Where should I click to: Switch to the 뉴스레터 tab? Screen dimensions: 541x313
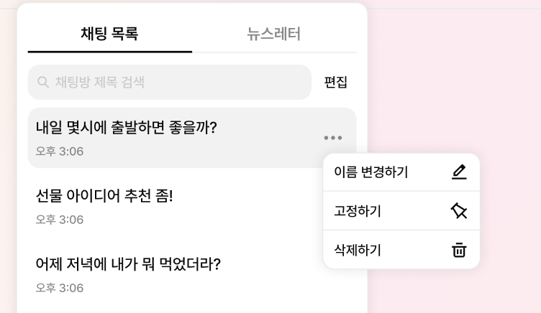click(x=274, y=34)
